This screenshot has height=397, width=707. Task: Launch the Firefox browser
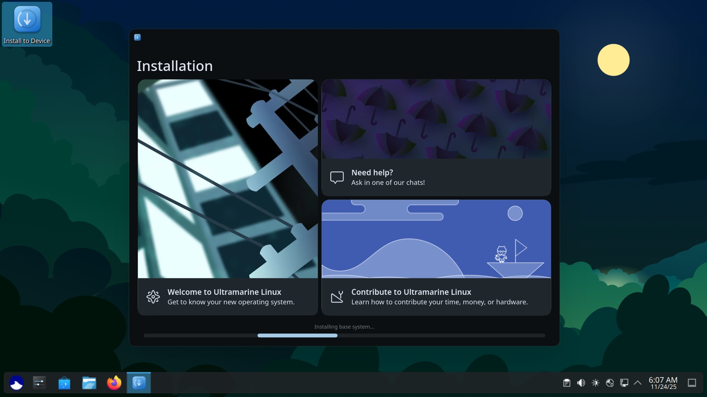114,383
